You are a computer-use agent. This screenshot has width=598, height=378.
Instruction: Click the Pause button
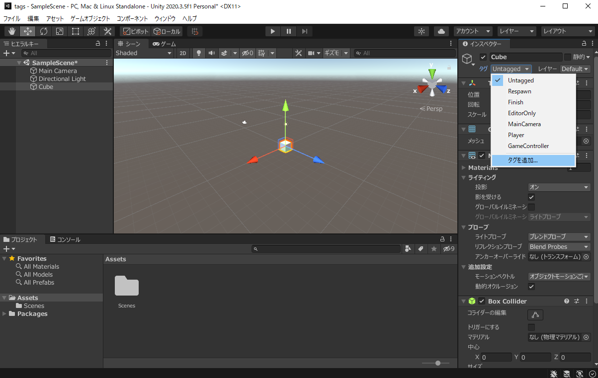[288, 31]
